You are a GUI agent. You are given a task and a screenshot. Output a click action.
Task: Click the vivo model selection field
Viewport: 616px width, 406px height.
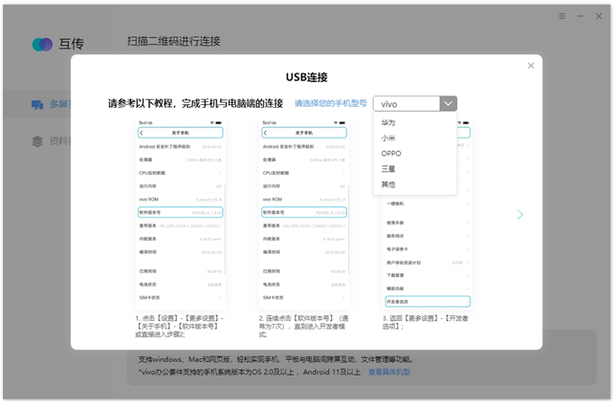407,103
